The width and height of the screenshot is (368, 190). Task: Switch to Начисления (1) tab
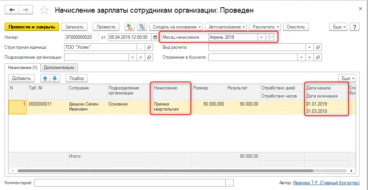23,68
